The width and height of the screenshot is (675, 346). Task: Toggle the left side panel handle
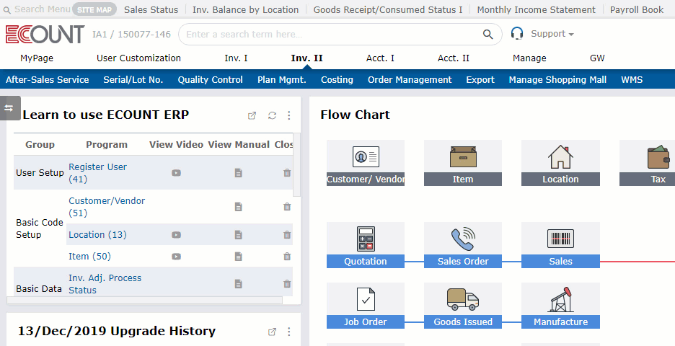[9, 108]
